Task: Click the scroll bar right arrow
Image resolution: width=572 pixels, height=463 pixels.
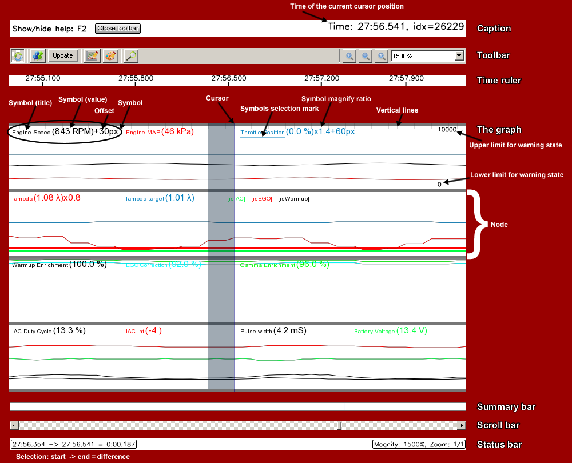Action: coord(462,425)
